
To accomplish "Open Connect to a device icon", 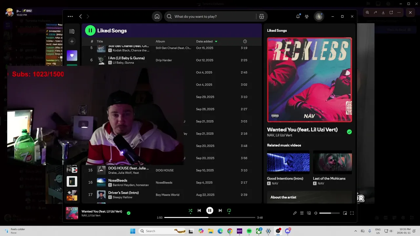I will tap(309, 213).
